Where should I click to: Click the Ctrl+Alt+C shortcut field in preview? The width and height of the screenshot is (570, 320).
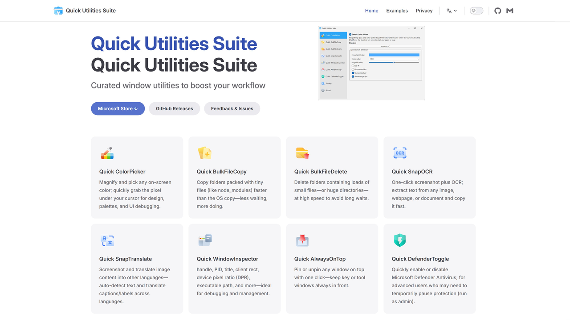pyautogui.click(x=385, y=46)
